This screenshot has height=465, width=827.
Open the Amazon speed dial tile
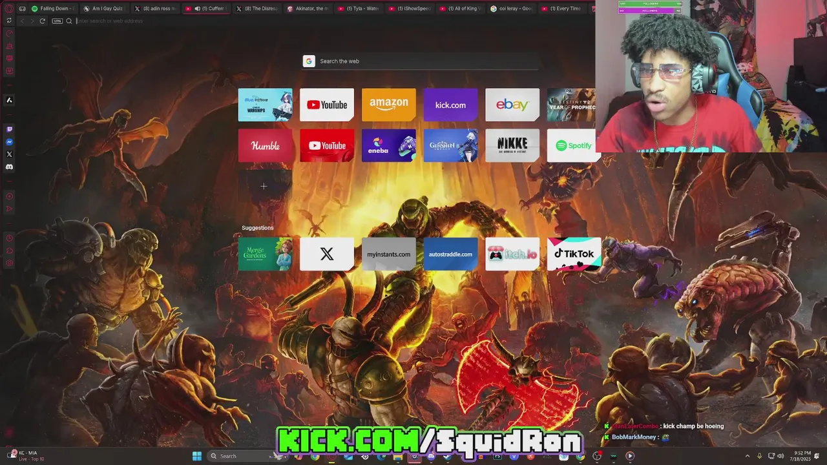[x=389, y=105]
